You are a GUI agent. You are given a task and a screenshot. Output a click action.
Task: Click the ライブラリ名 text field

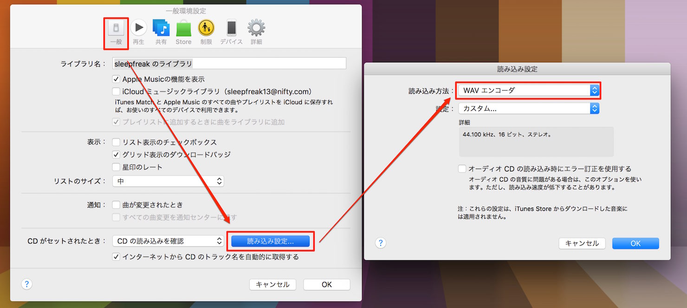[229, 64]
